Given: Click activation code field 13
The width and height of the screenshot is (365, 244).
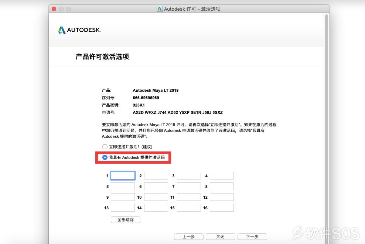Looking at the screenshot, I should coord(123,208).
